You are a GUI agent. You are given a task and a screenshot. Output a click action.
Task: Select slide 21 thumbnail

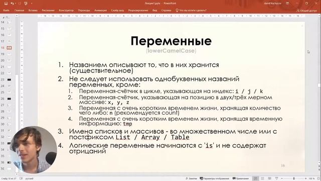pyautogui.click(x=9, y=67)
